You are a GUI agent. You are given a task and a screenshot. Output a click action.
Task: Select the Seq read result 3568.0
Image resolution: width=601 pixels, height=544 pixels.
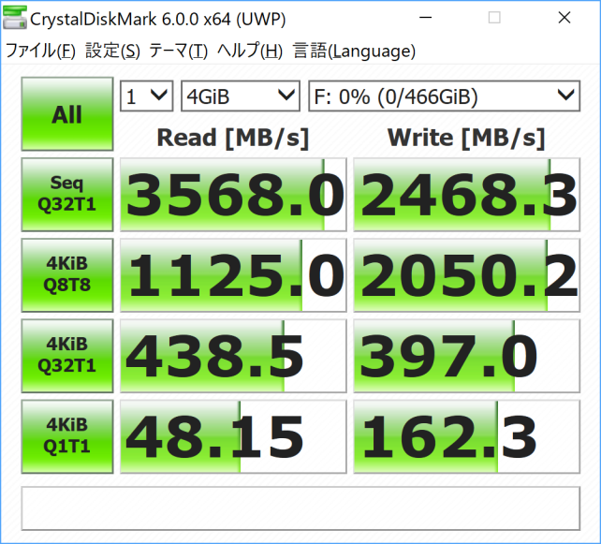click(x=233, y=195)
